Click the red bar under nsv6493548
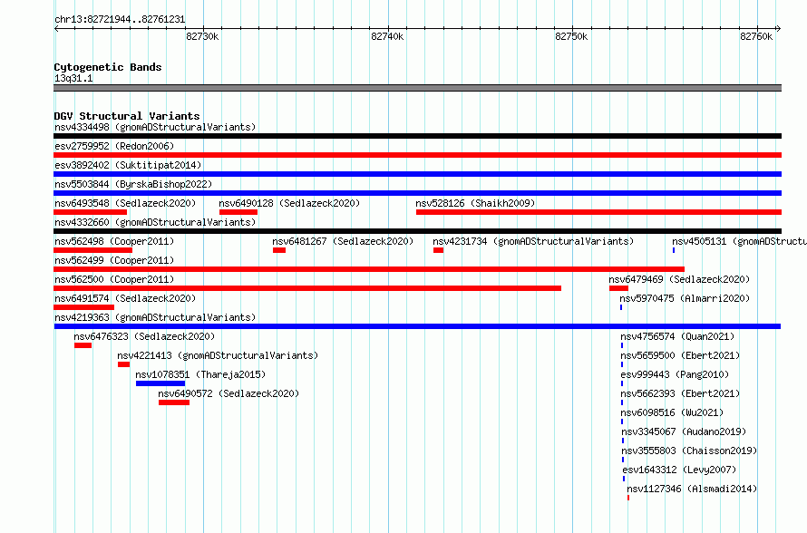 90,212
